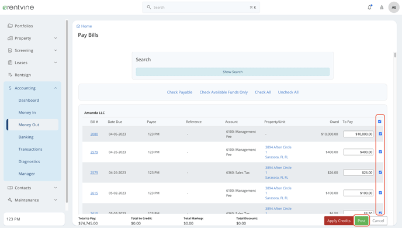Go to Money In
The height and width of the screenshot is (228, 402).
27,112
